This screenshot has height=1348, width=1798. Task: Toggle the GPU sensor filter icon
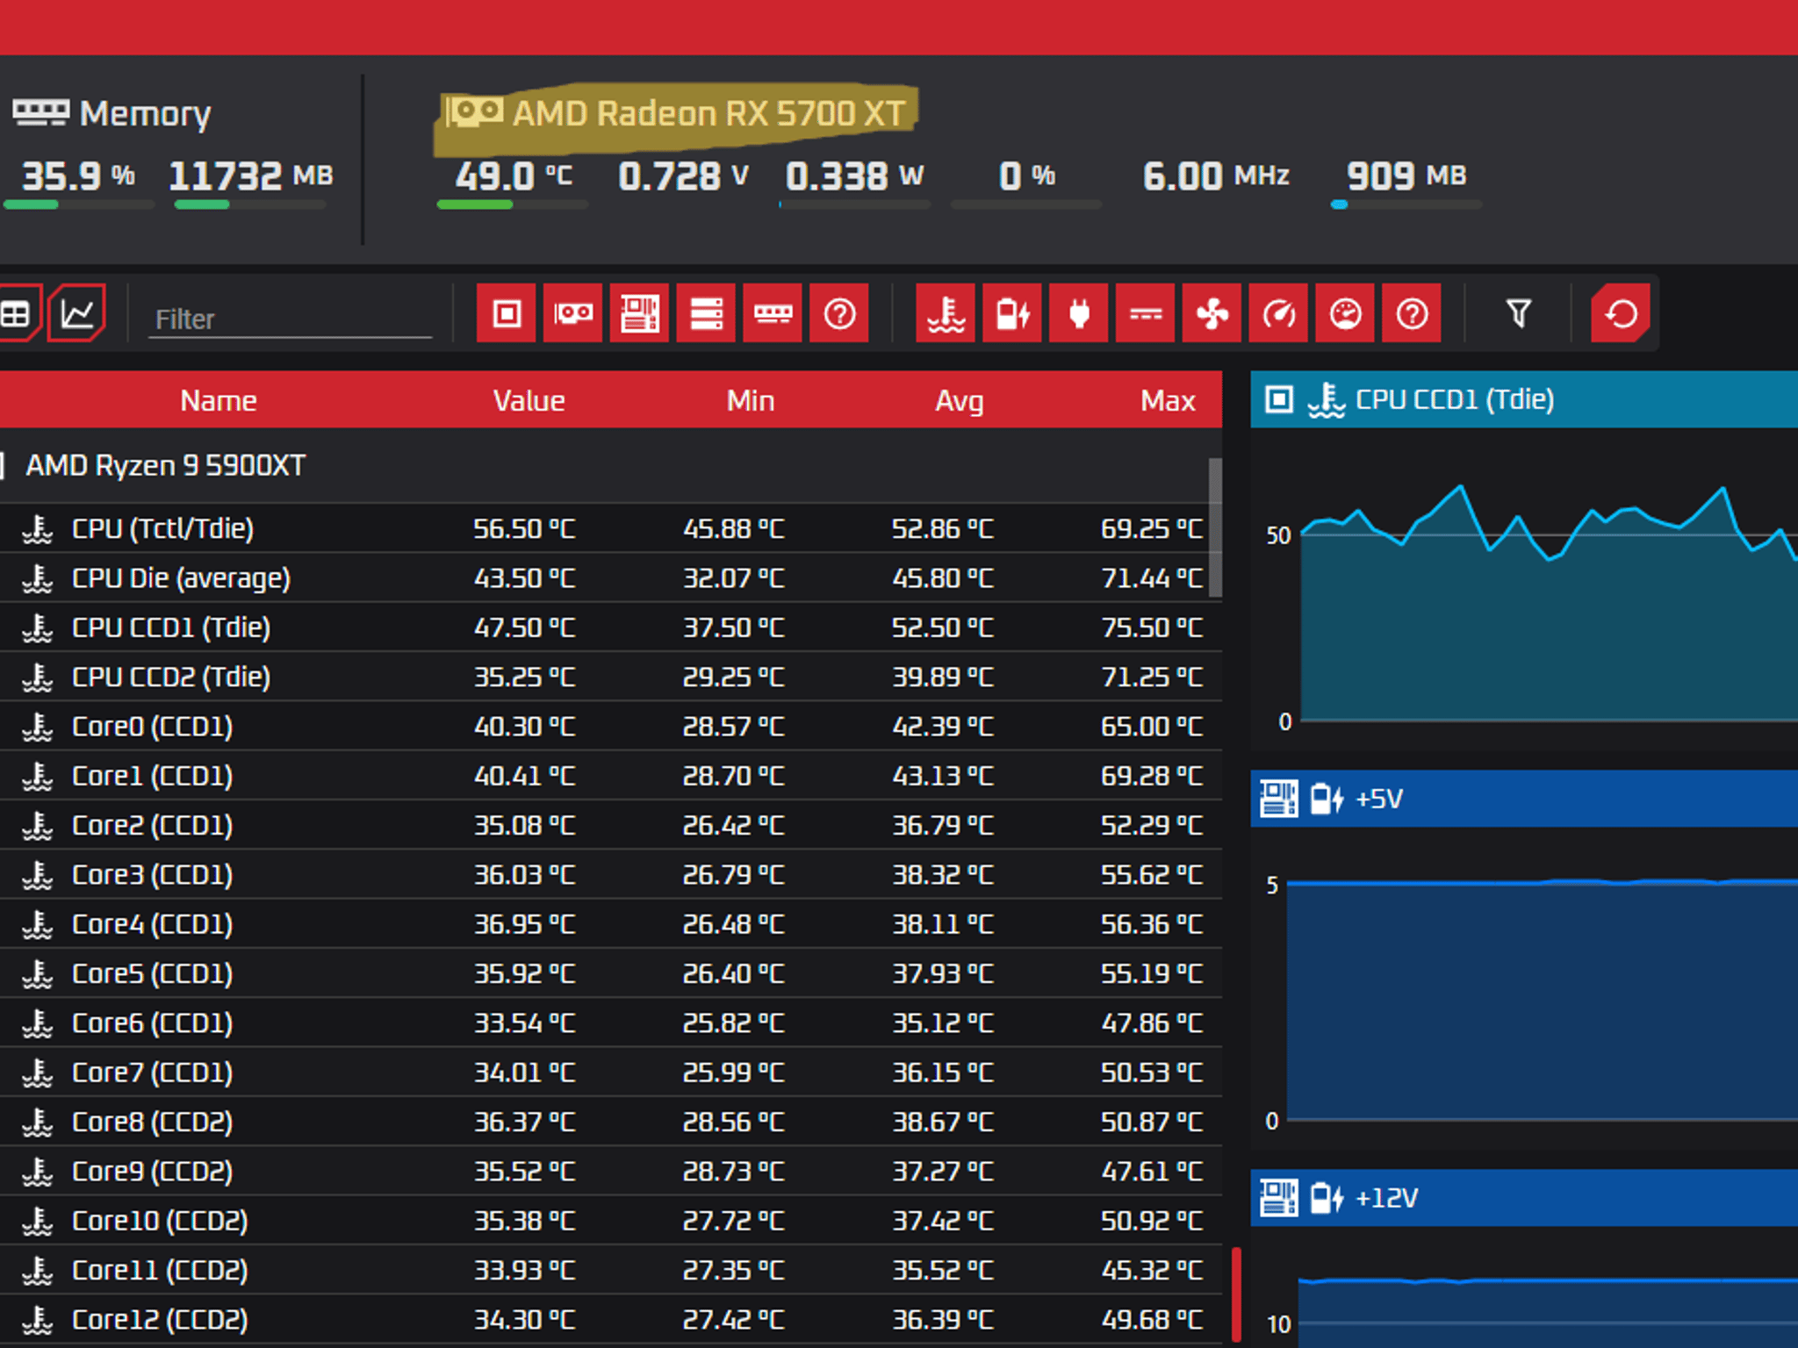pos(573,313)
